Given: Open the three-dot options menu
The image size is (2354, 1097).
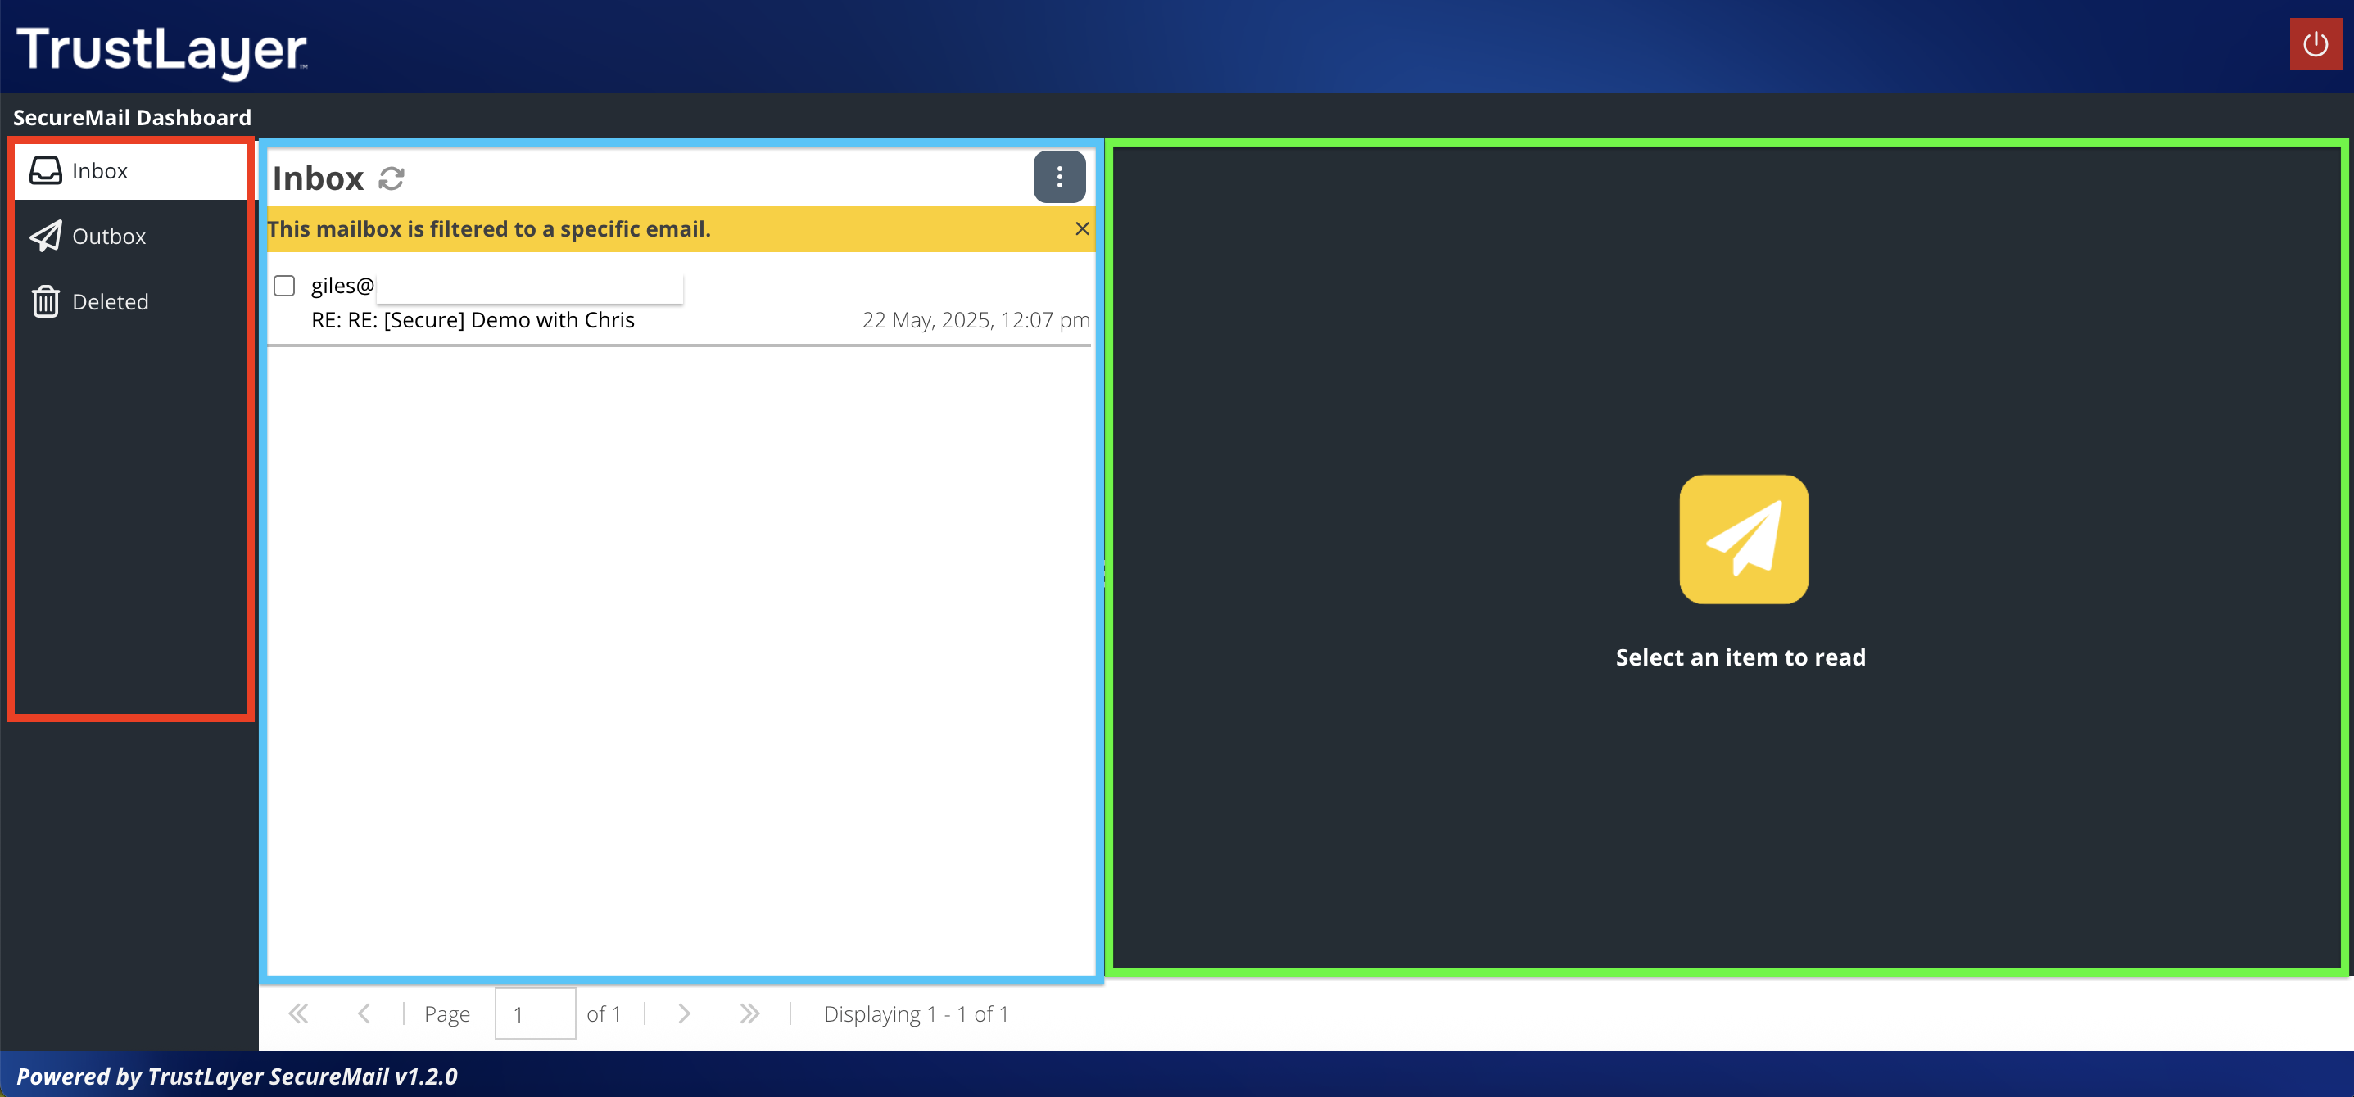Looking at the screenshot, I should click(x=1059, y=177).
